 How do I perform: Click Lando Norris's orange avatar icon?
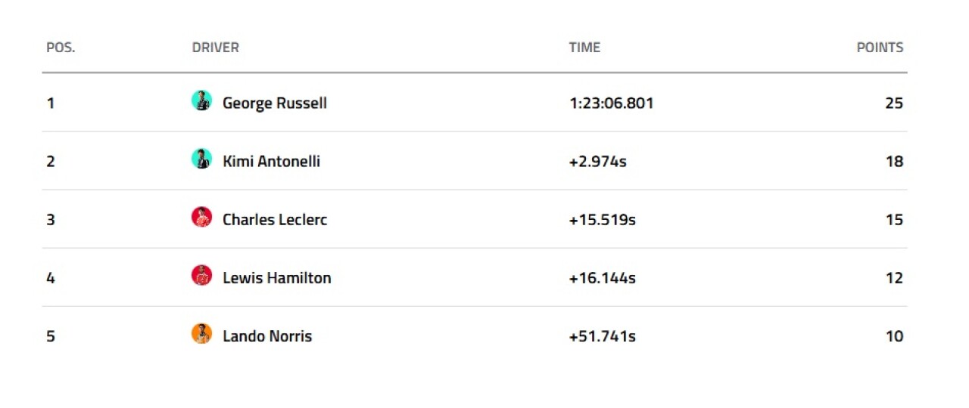click(x=201, y=334)
